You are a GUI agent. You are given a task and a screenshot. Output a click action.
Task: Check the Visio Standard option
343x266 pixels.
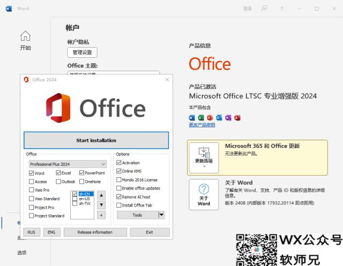coord(31,199)
